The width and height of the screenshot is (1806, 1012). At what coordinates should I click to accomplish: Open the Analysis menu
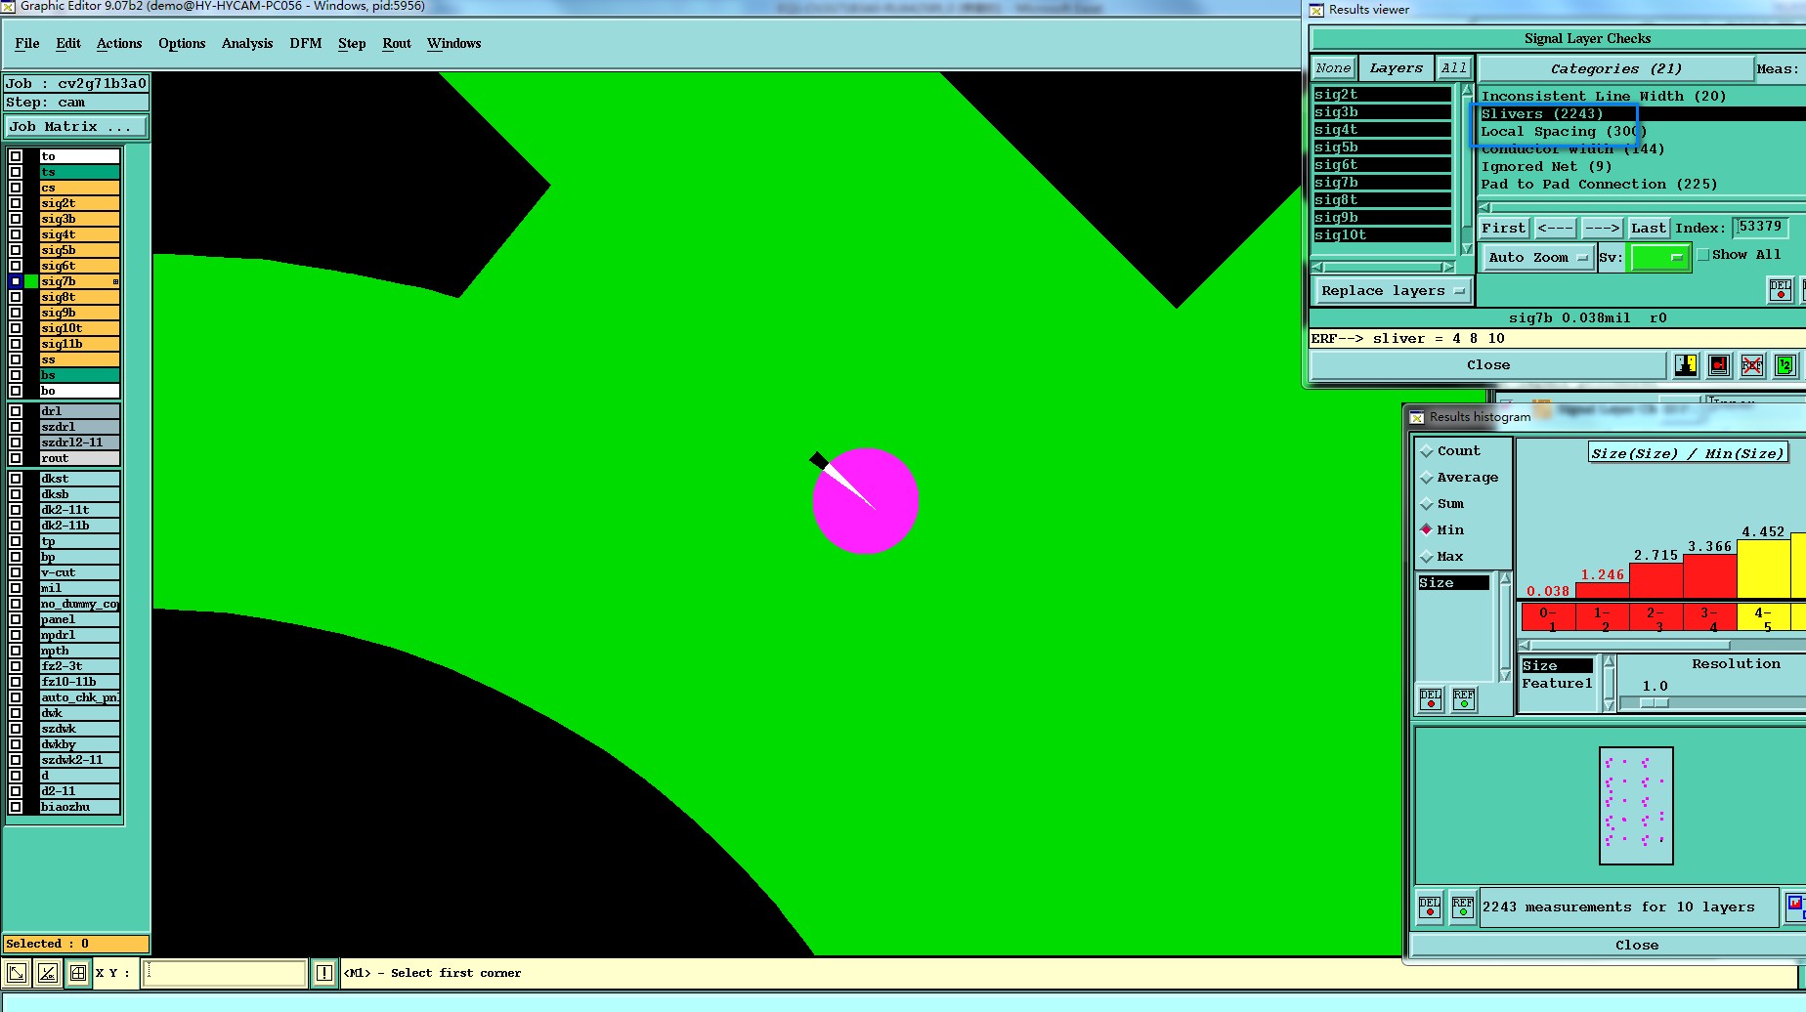click(x=247, y=44)
